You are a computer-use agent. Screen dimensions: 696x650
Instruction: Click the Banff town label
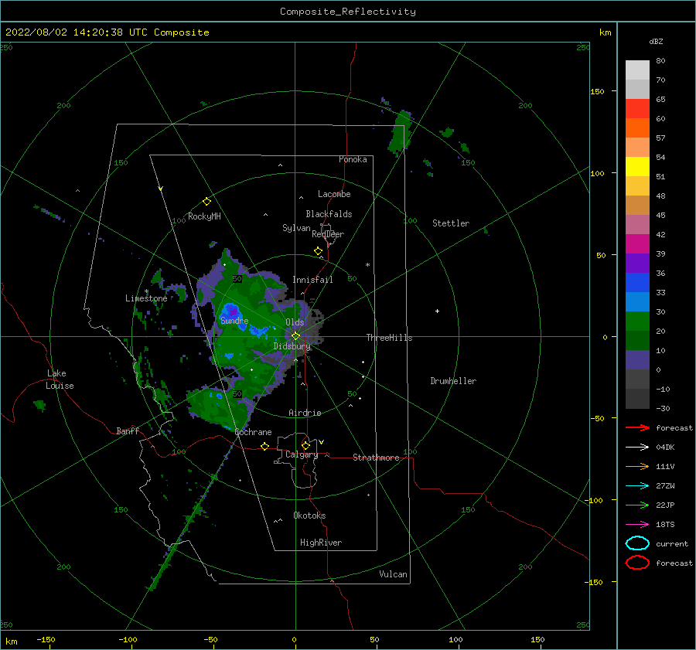(128, 431)
